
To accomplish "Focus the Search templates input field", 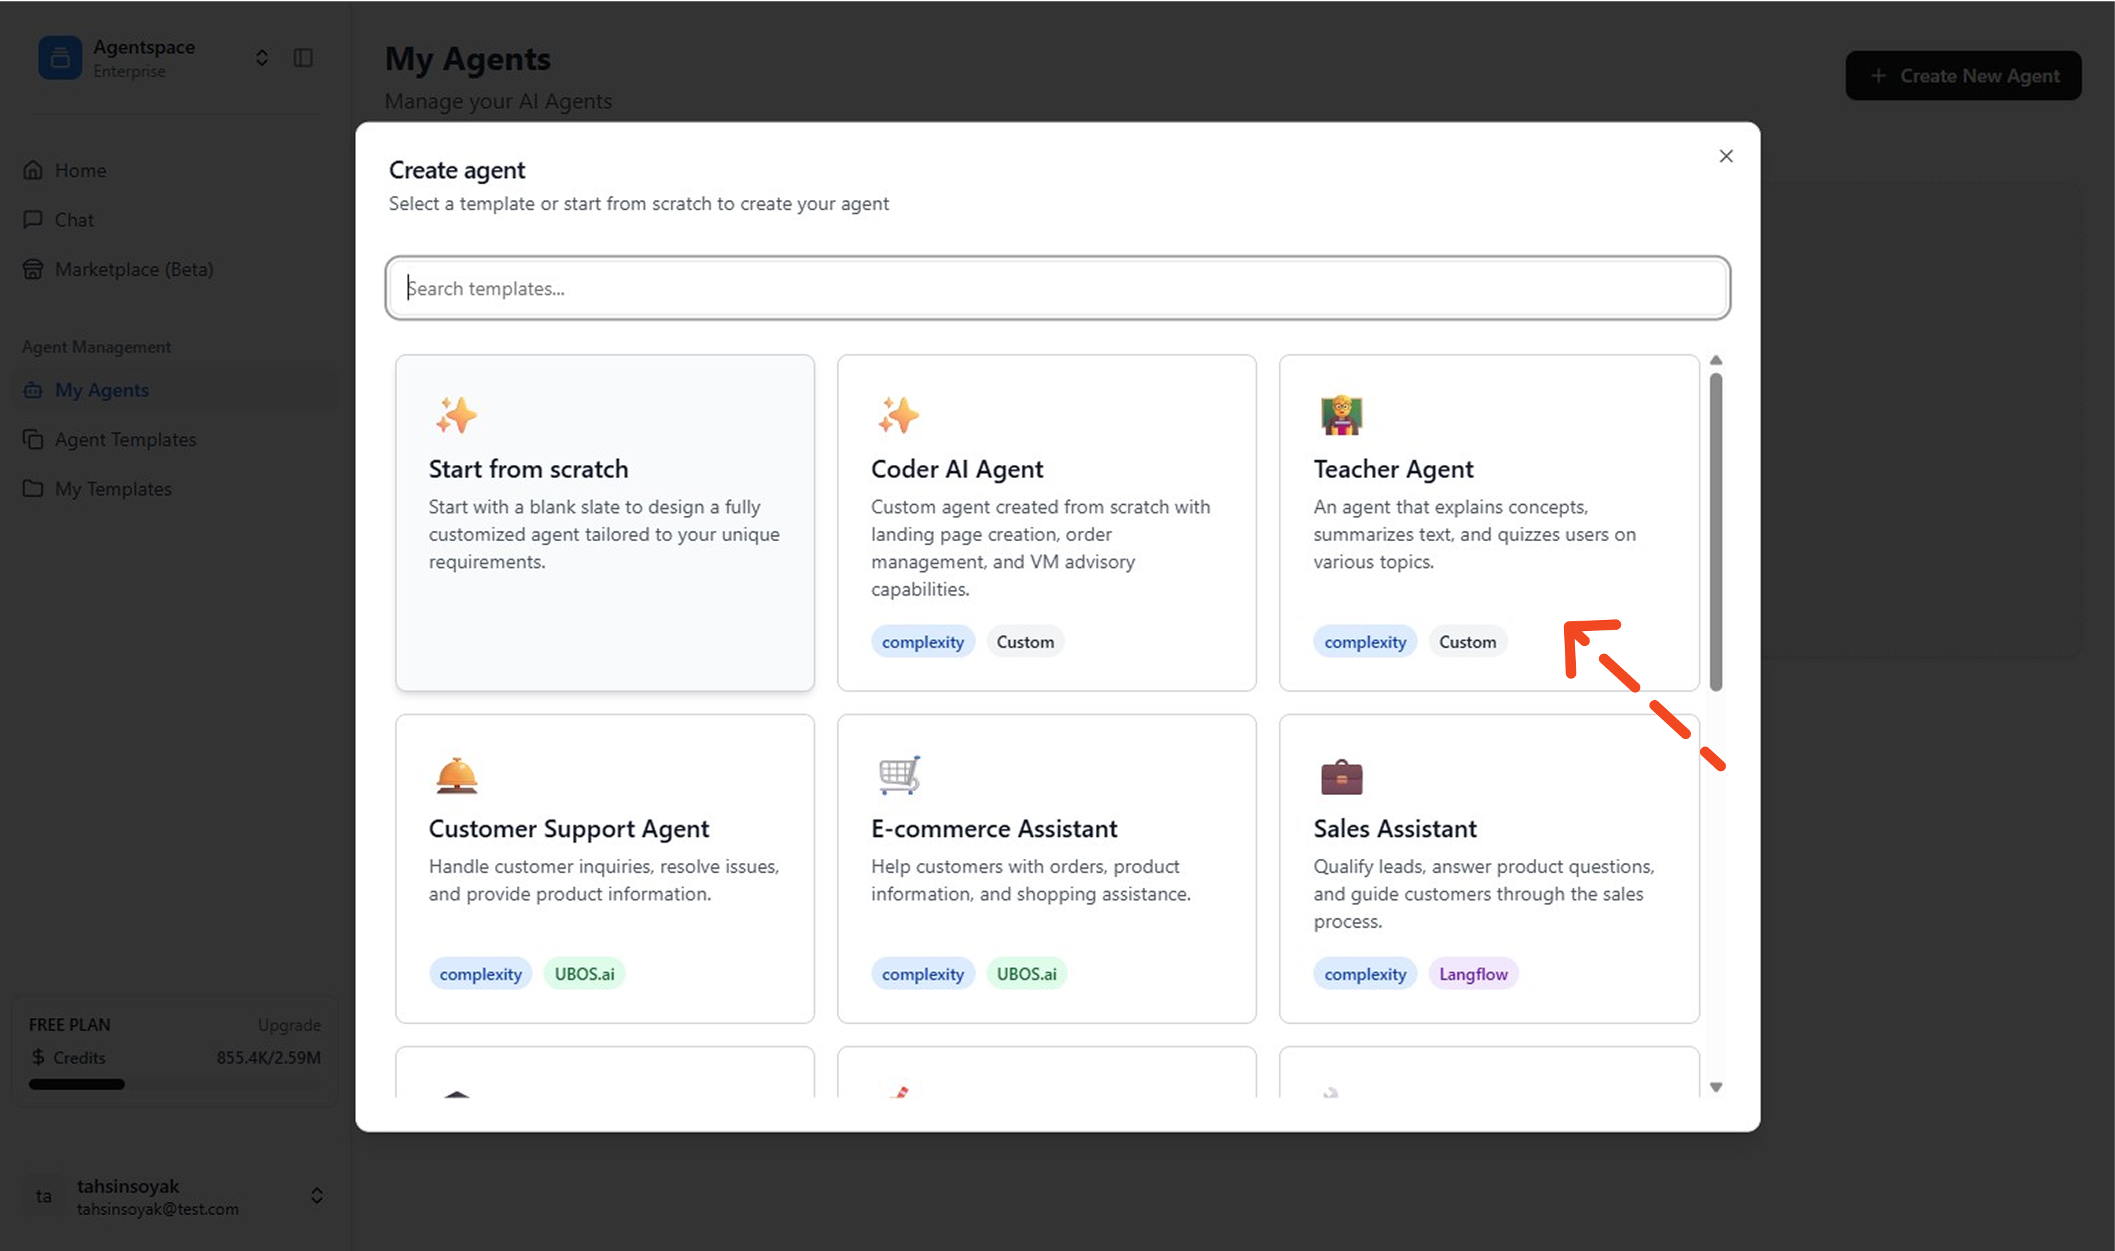I will pyautogui.click(x=1057, y=288).
